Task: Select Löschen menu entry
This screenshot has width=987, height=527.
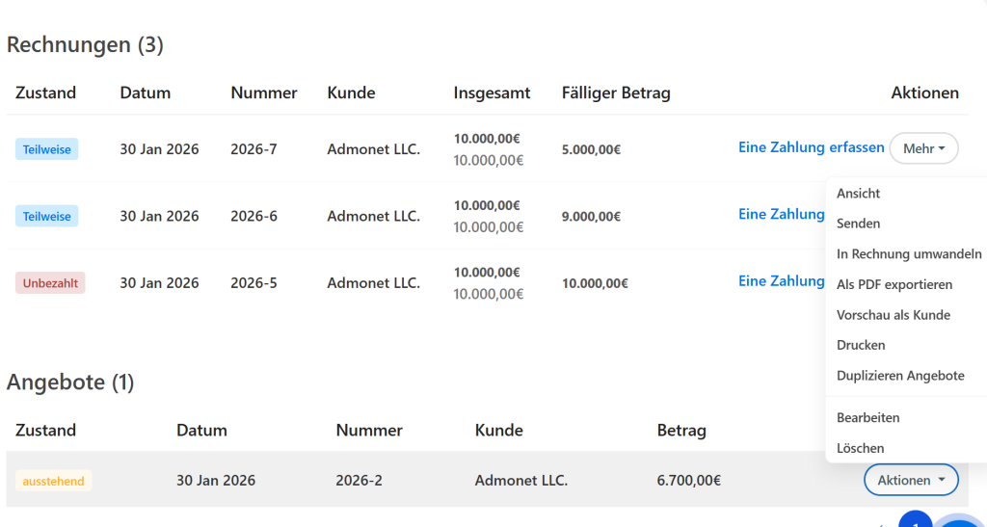Action: (860, 448)
